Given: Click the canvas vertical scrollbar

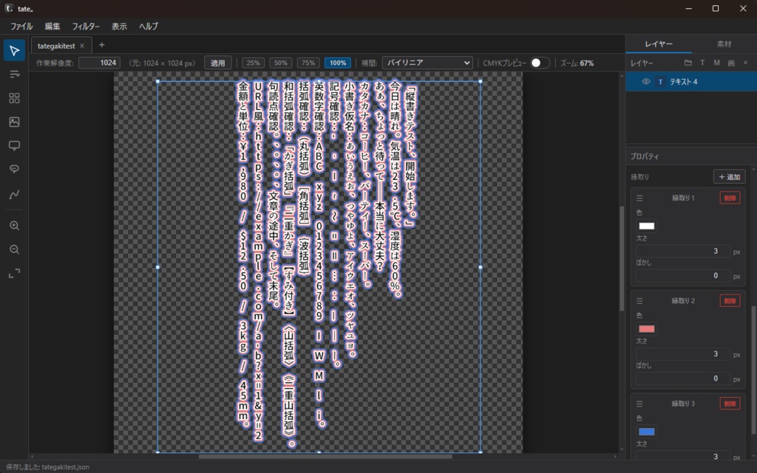Looking at the screenshot, I should tap(622, 259).
